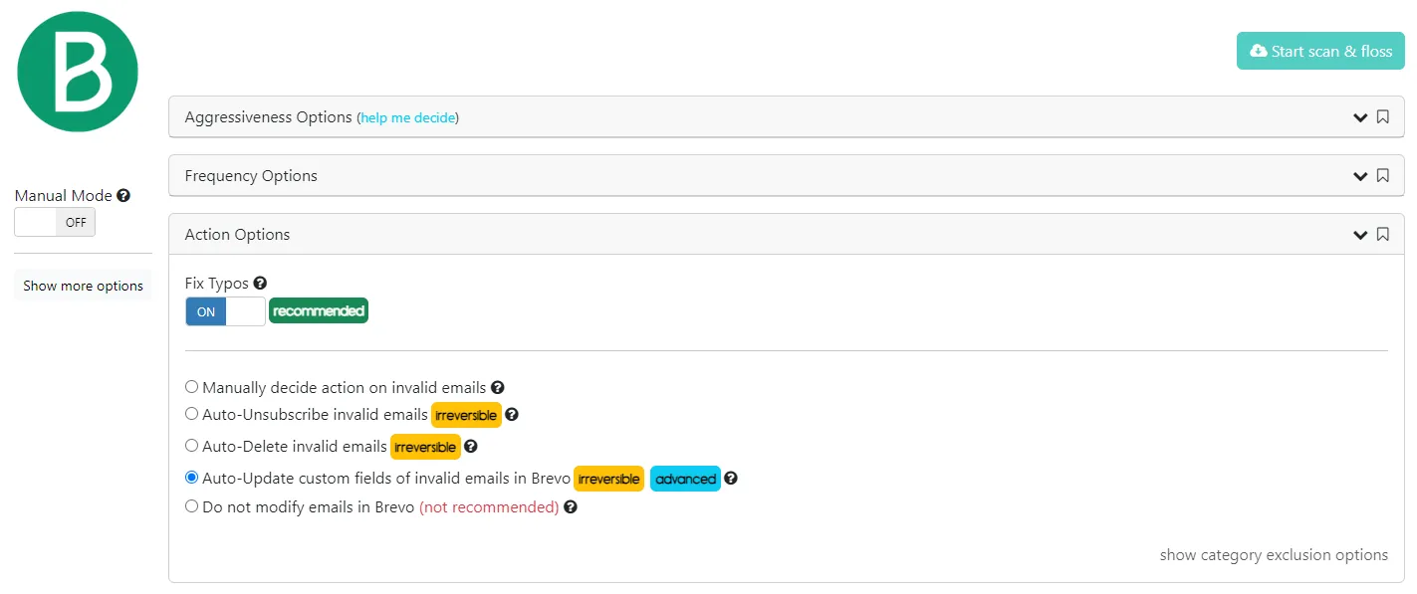Click the Aggressiveness Options heading text
The width and height of the screenshot is (1417, 594).
[269, 117]
